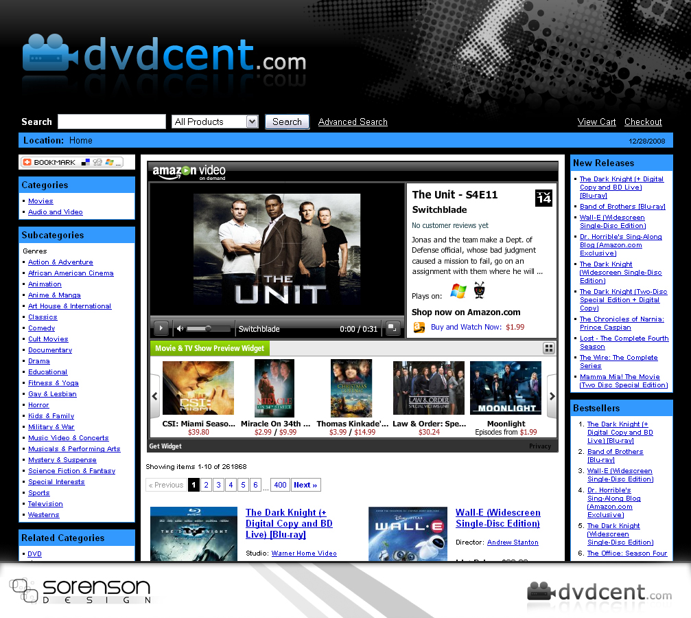Go to Checkout
Image resolution: width=691 pixels, height=618 pixels.
point(643,122)
